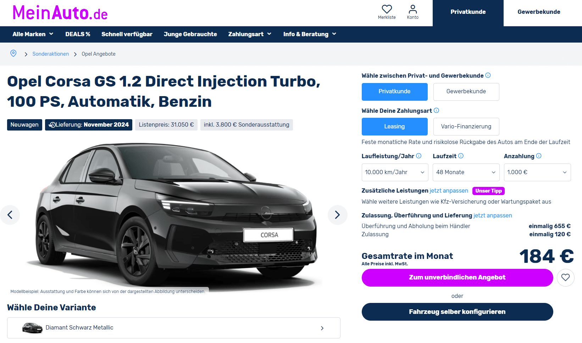582x343 pixels.
Task: Go to previous car image
Action: (x=10, y=215)
